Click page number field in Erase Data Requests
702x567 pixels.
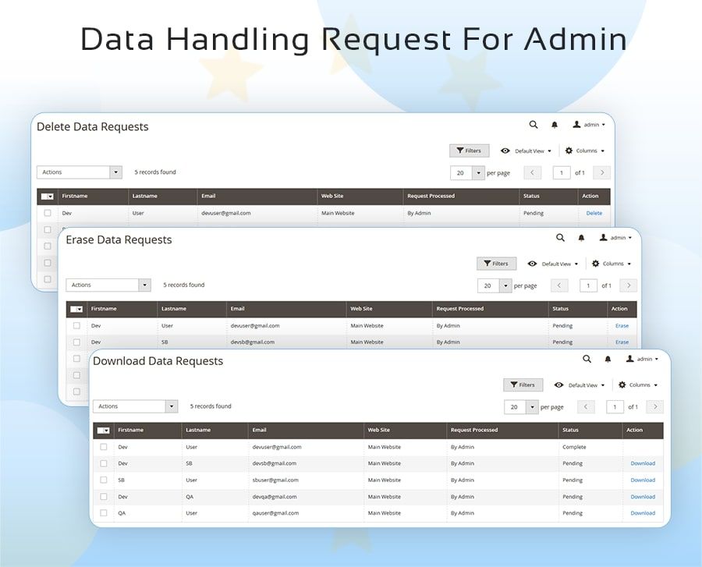(x=588, y=285)
